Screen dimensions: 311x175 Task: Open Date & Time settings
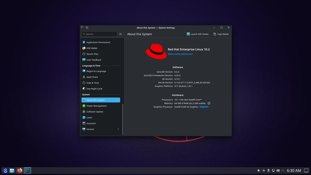click(101, 83)
